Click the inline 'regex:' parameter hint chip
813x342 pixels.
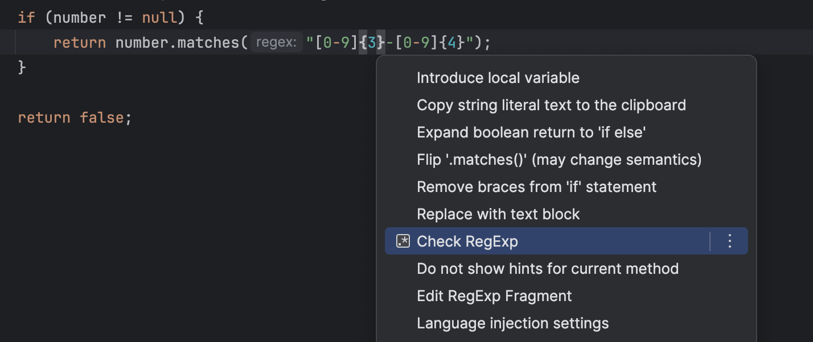[x=276, y=41]
